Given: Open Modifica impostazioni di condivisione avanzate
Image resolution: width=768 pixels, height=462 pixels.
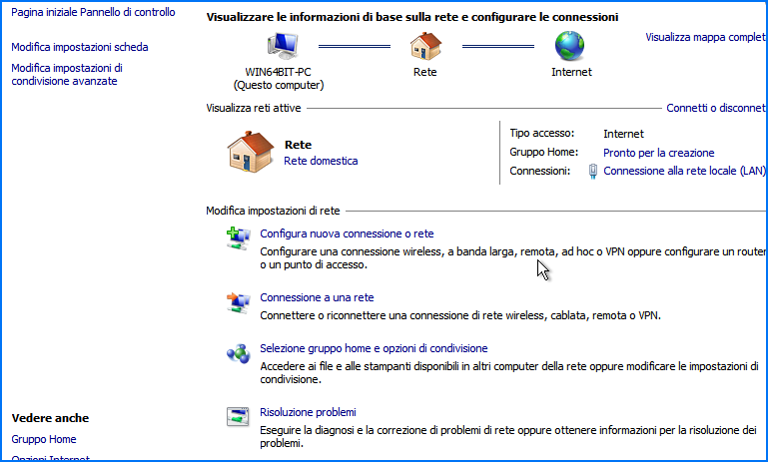Looking at the screenshot, I should tap(67, 75).
